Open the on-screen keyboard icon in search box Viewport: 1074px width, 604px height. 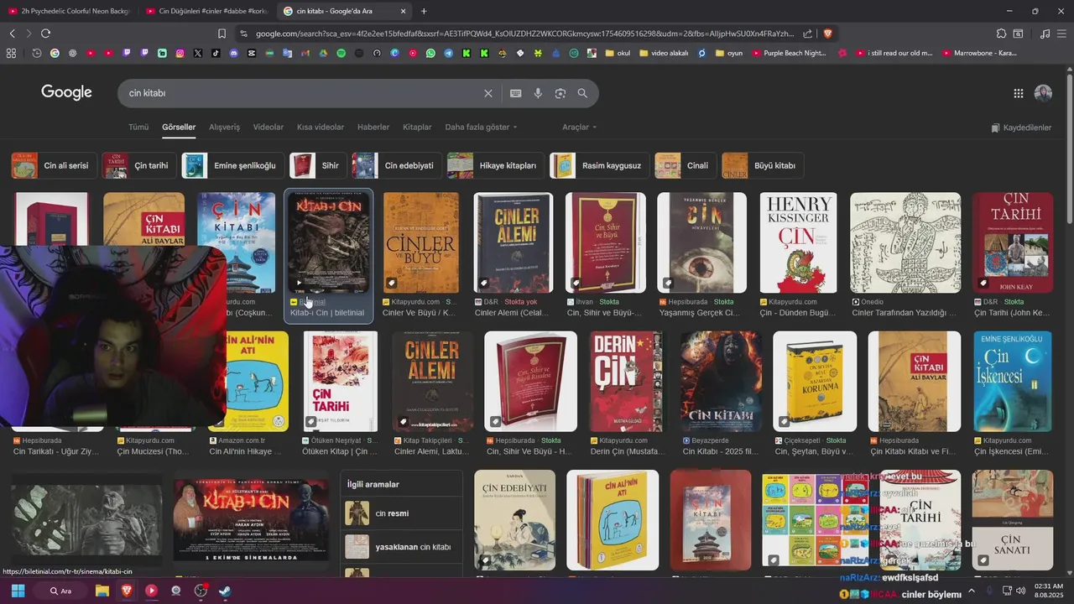(x=515, y=93)
